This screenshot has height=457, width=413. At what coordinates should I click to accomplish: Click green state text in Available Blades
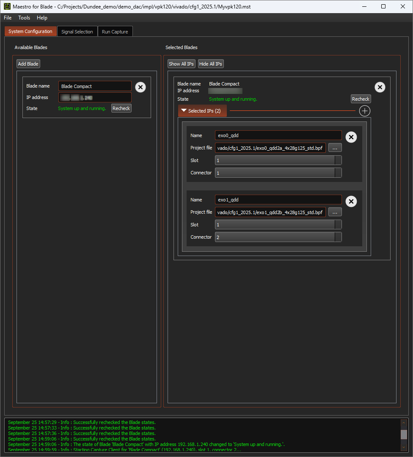tap(82, 108)
